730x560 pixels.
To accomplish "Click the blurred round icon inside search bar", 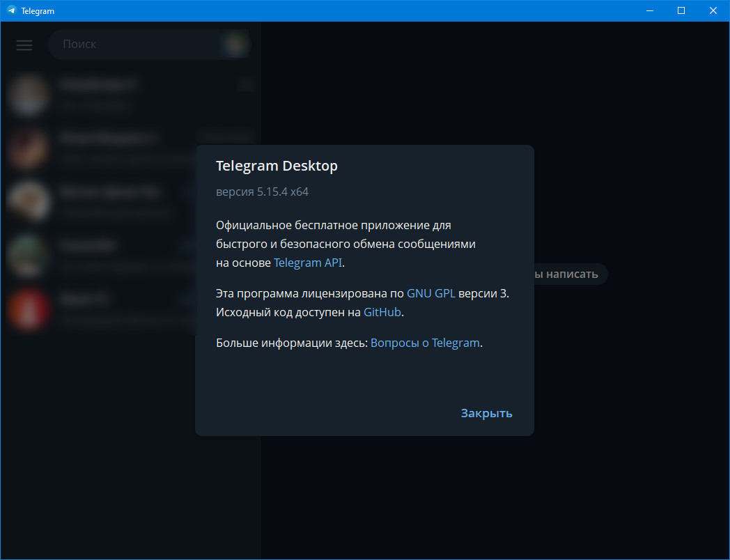I will point(235,45).
